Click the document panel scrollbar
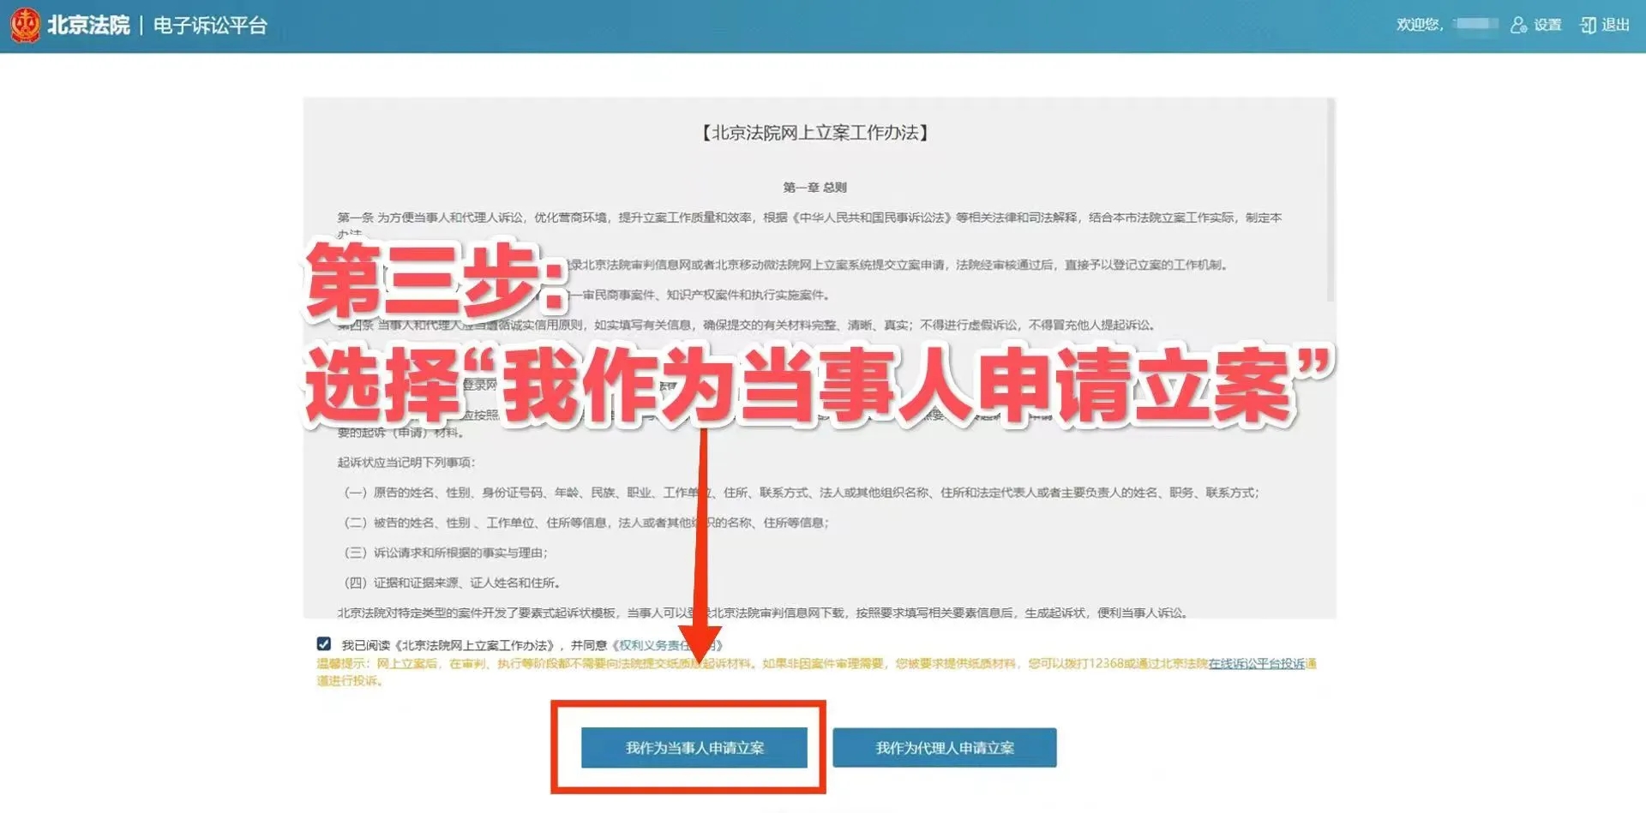Image resolution: width=1646 pixels, height=813 pixels. pos(1331,200)
